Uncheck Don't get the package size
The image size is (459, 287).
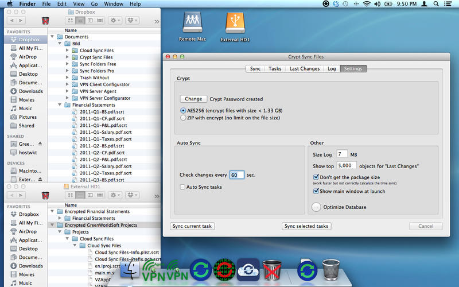316,177
